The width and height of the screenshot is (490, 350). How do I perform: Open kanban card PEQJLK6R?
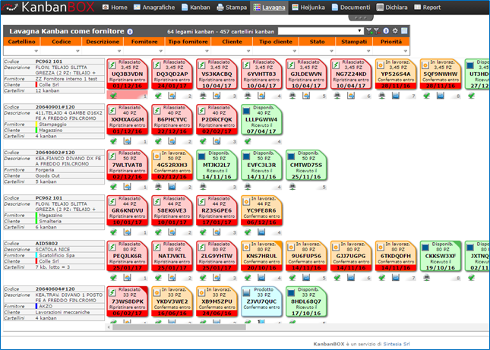(125, 255)
